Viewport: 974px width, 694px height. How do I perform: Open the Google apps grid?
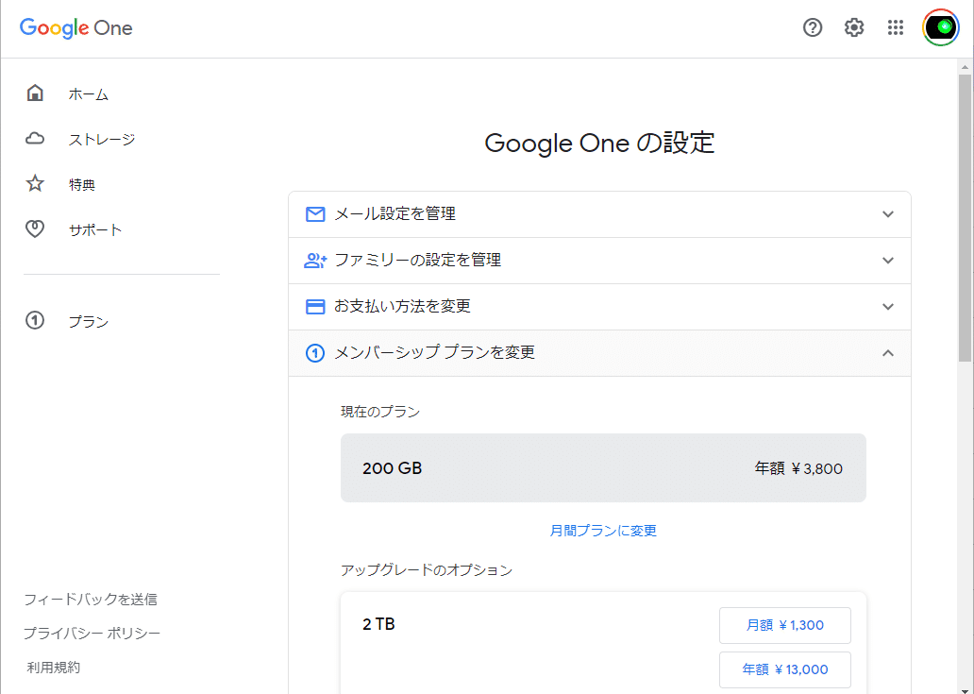[x=896, y=28]
